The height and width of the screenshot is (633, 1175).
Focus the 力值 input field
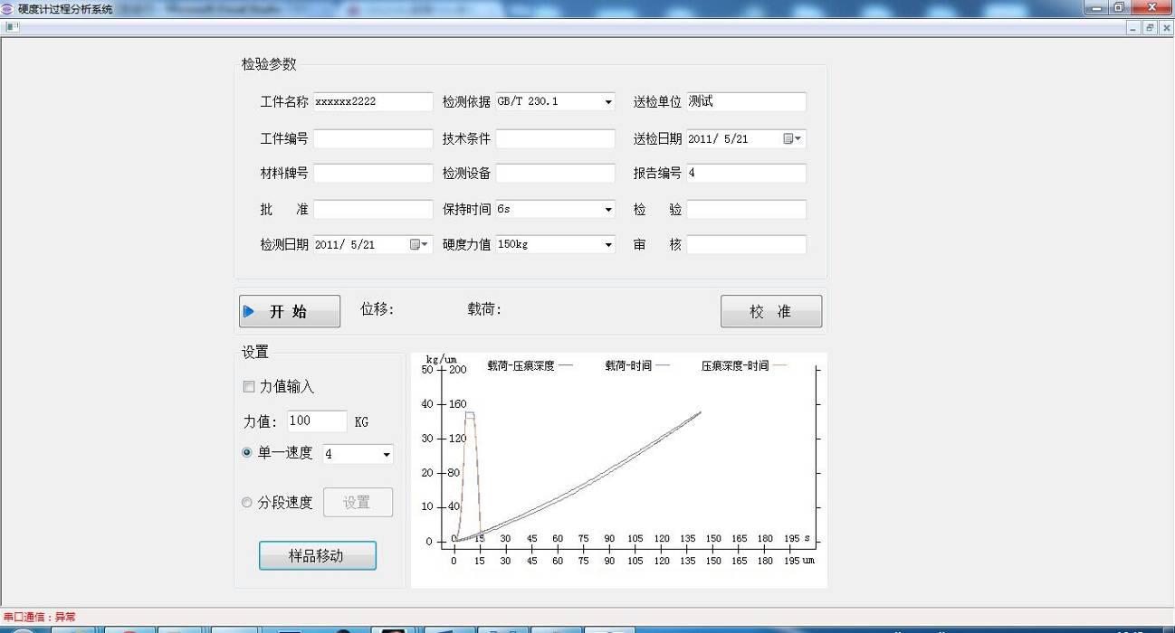click(317, 421)
